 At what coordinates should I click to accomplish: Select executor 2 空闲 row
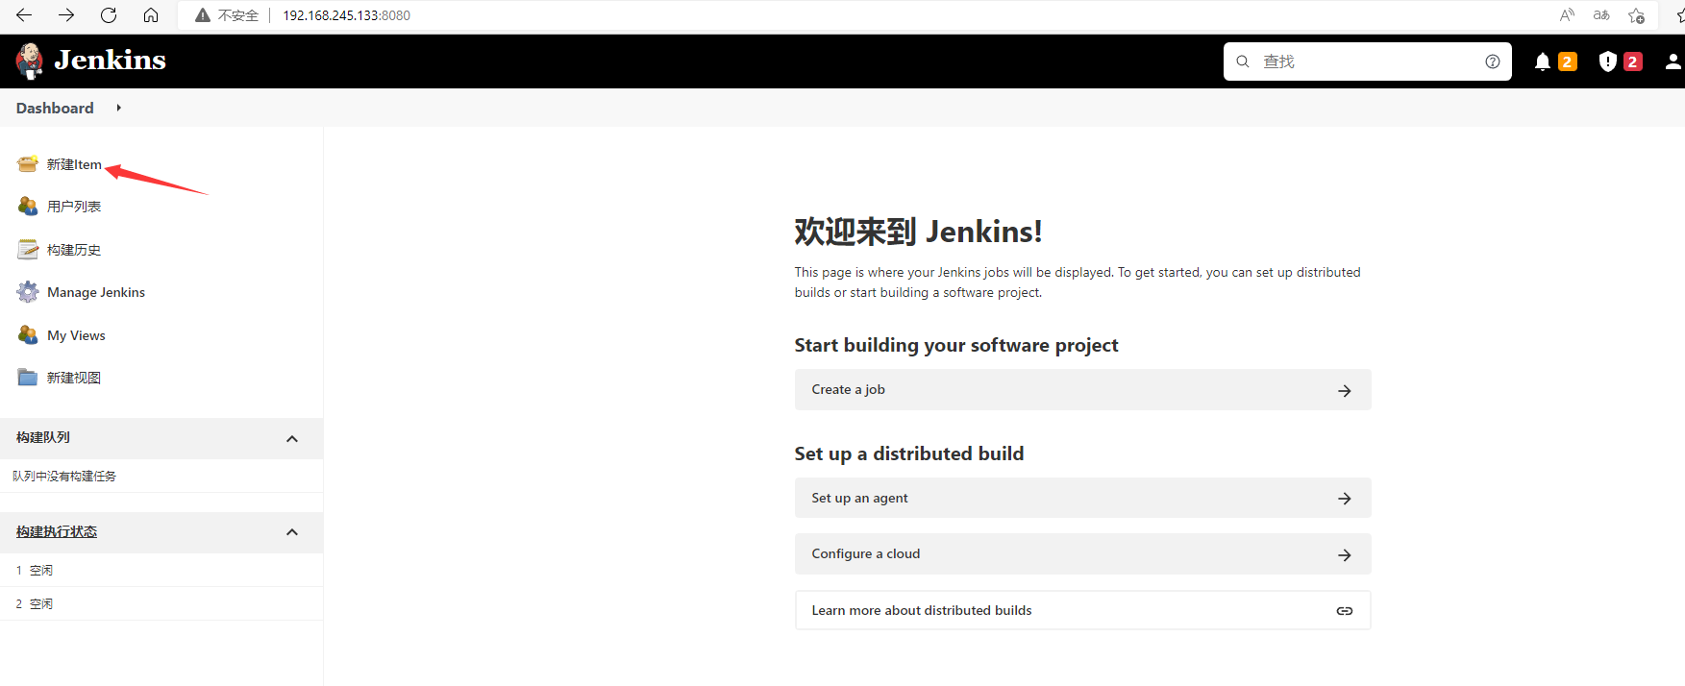click(161, 603)
